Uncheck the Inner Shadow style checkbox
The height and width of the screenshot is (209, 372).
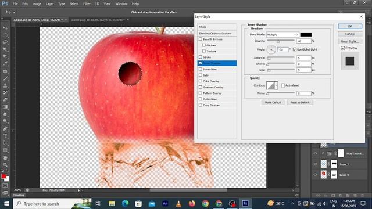point(201,63)
